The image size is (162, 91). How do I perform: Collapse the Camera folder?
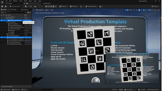point(7,19)
